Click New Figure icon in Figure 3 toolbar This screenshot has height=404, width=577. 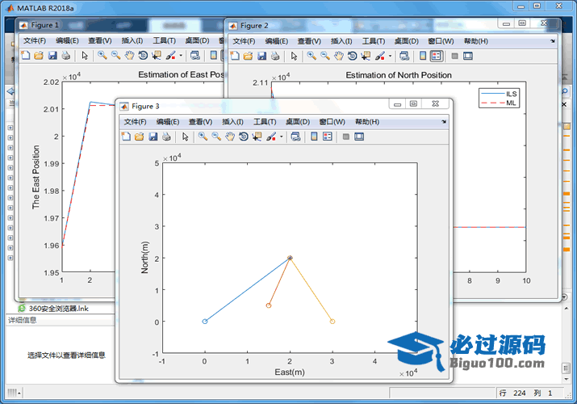tap(126, 137)
